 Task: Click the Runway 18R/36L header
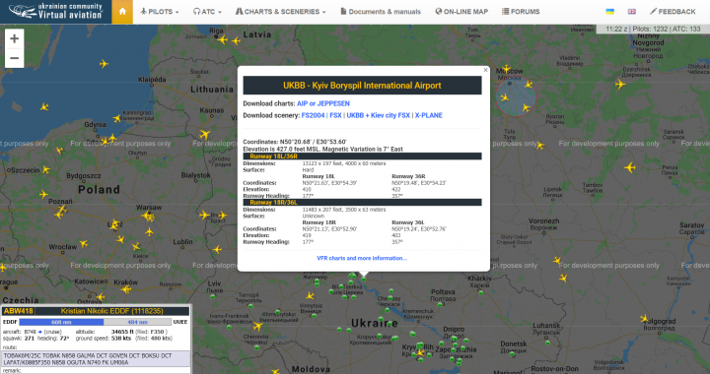362,203
